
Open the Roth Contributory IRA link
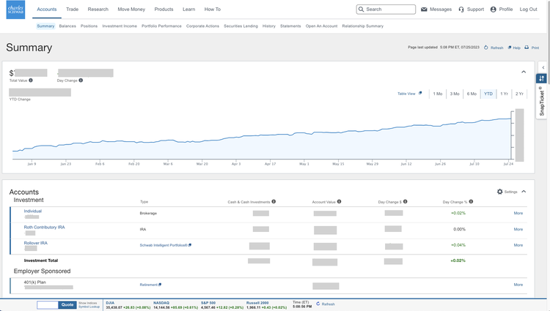pyautogui.click(x=44, y=227)
